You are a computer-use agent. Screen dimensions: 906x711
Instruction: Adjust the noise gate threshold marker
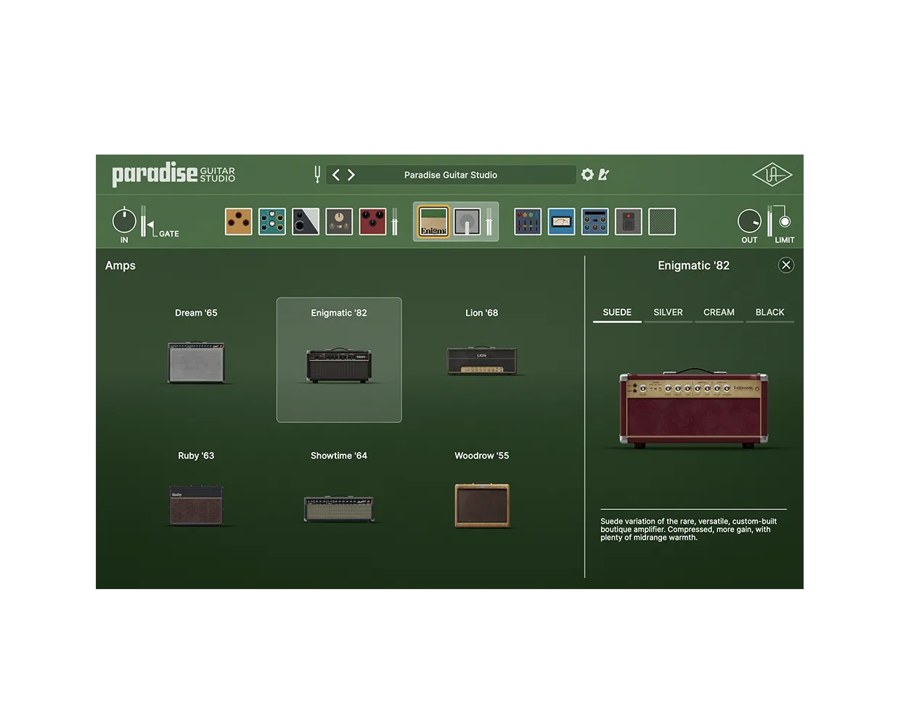[151, 226]
